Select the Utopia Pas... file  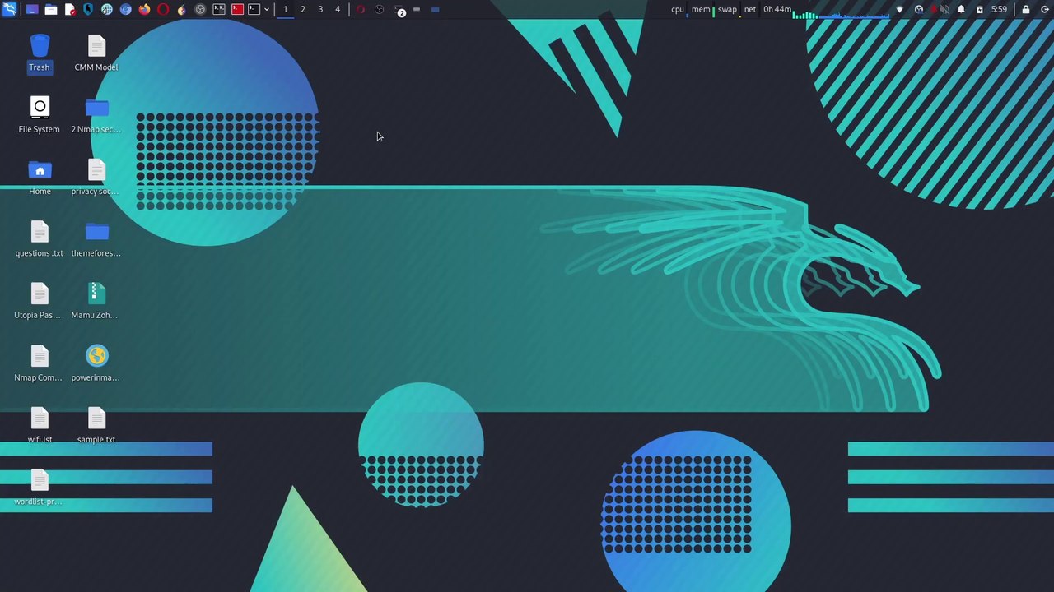40,301
